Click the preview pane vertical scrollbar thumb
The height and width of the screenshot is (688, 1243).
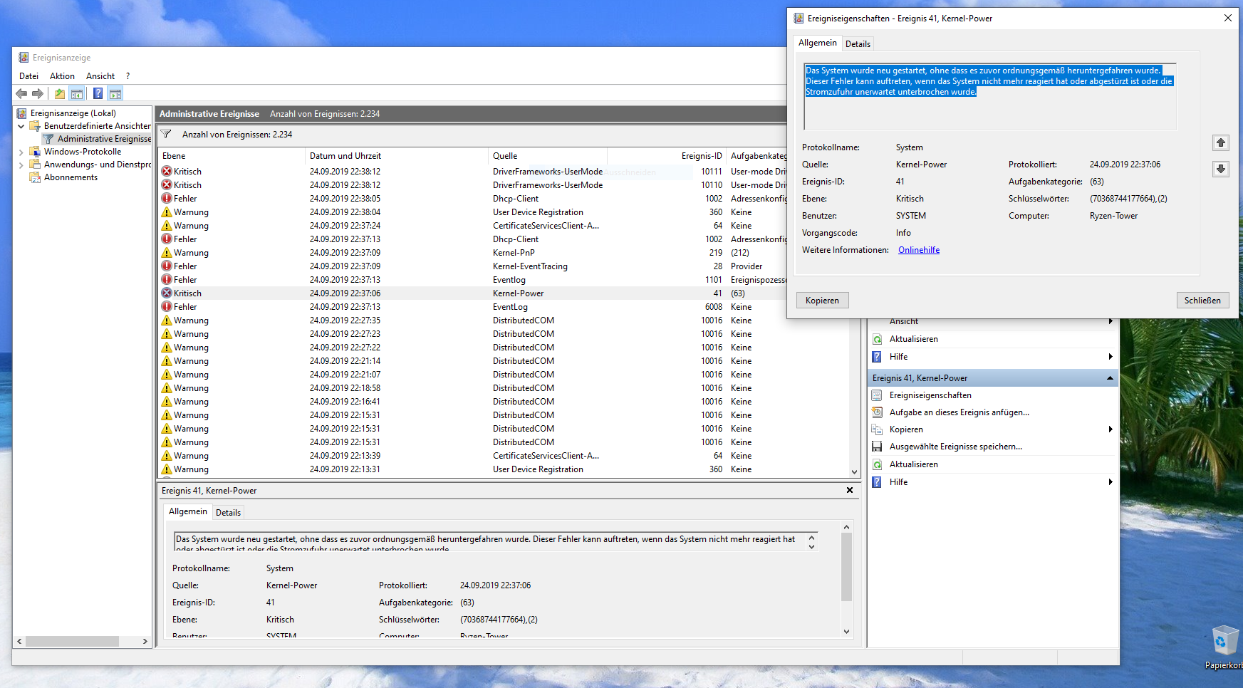(846, 567)
